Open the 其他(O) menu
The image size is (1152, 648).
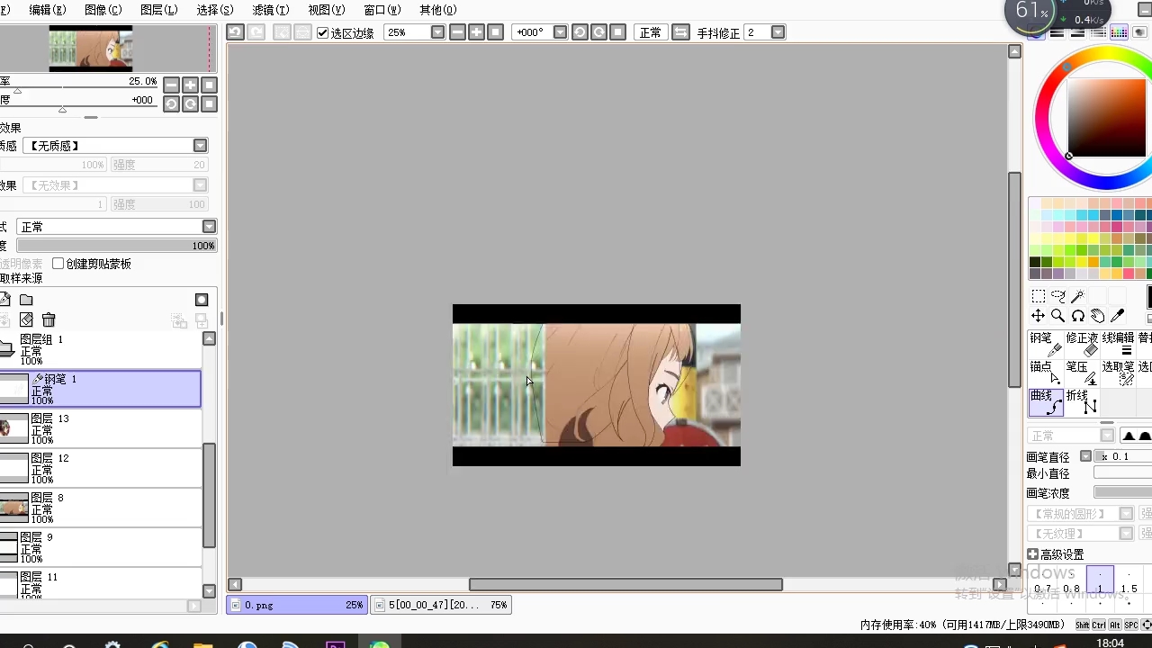[437, 10]
